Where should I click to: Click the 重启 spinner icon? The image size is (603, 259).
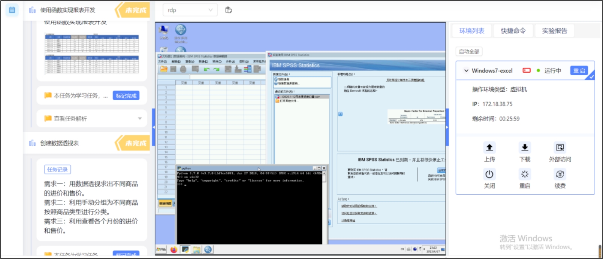(x=525, y=174)
